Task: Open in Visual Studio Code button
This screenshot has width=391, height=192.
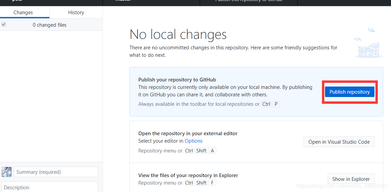Action: click(339, 142)
